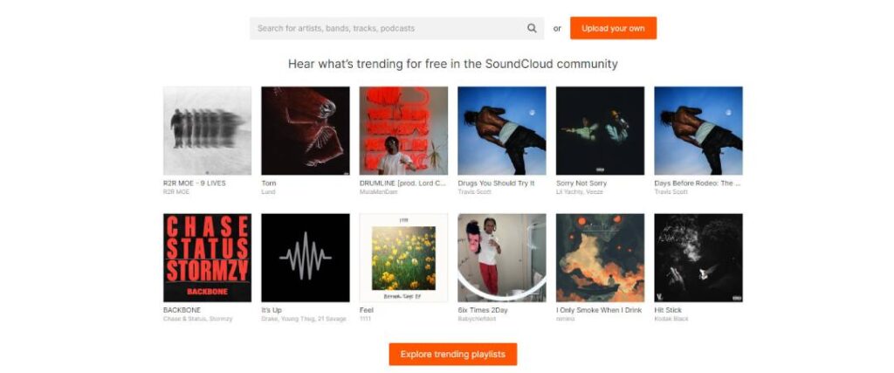This screenshot has width=894, height=373.
Task: Open the 6ix Times 2Day cover image
Action: click(x=502, y=258)
